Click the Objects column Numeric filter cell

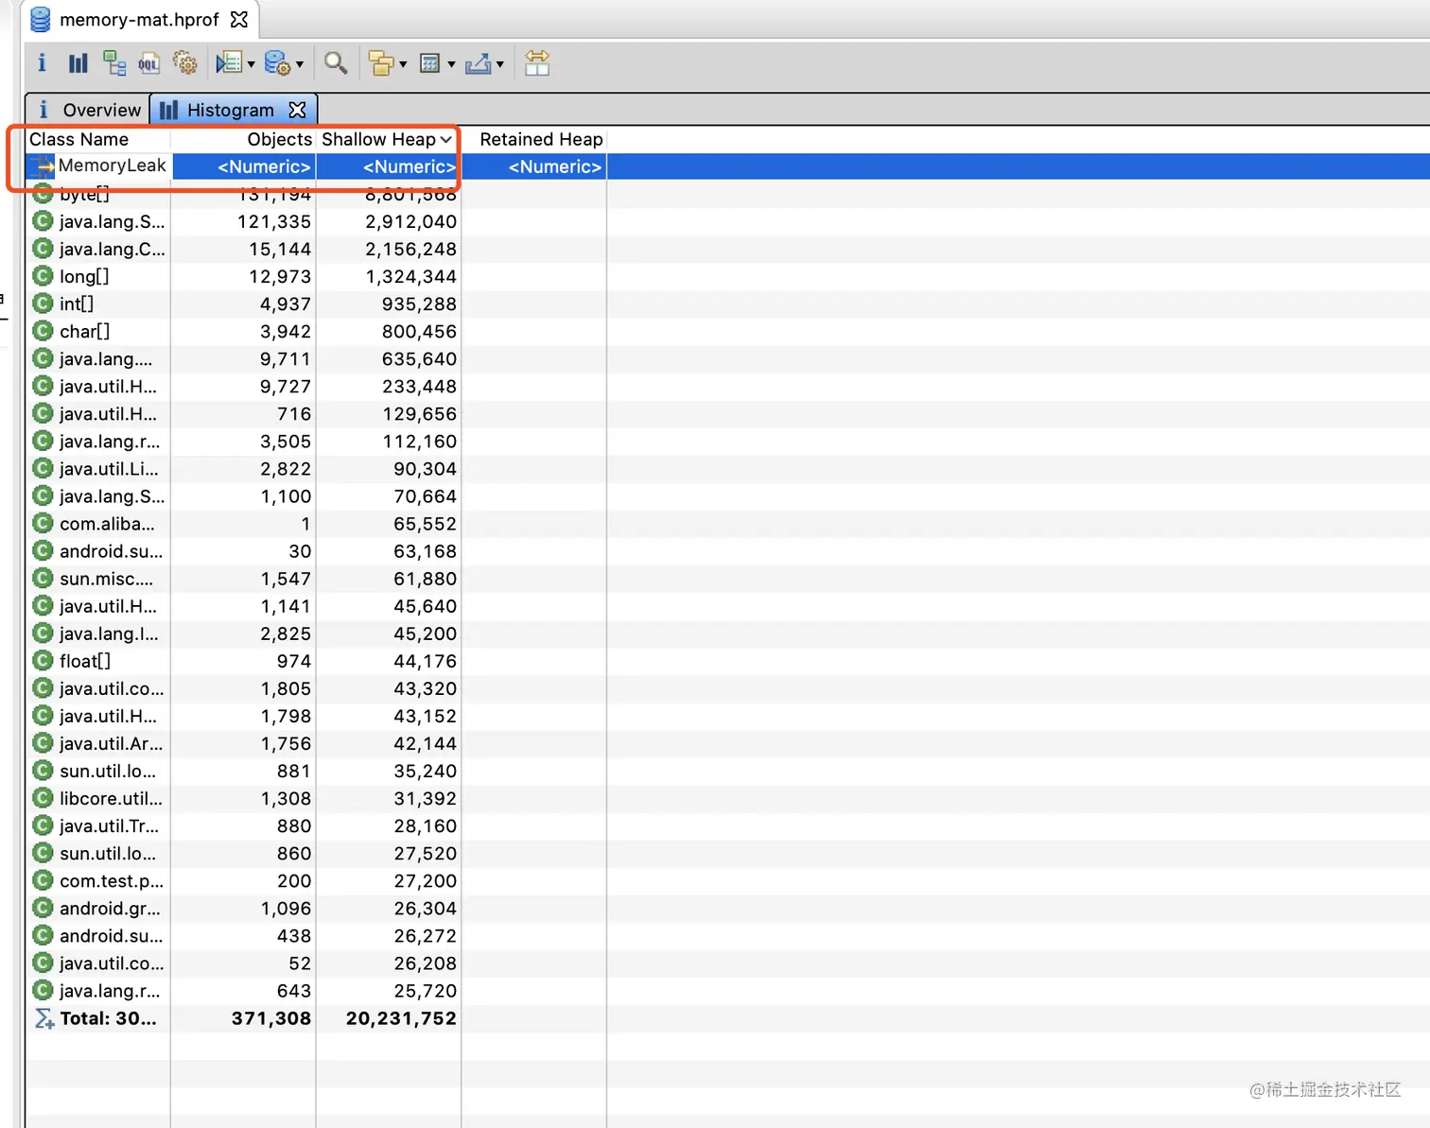[x=244, y=166]
